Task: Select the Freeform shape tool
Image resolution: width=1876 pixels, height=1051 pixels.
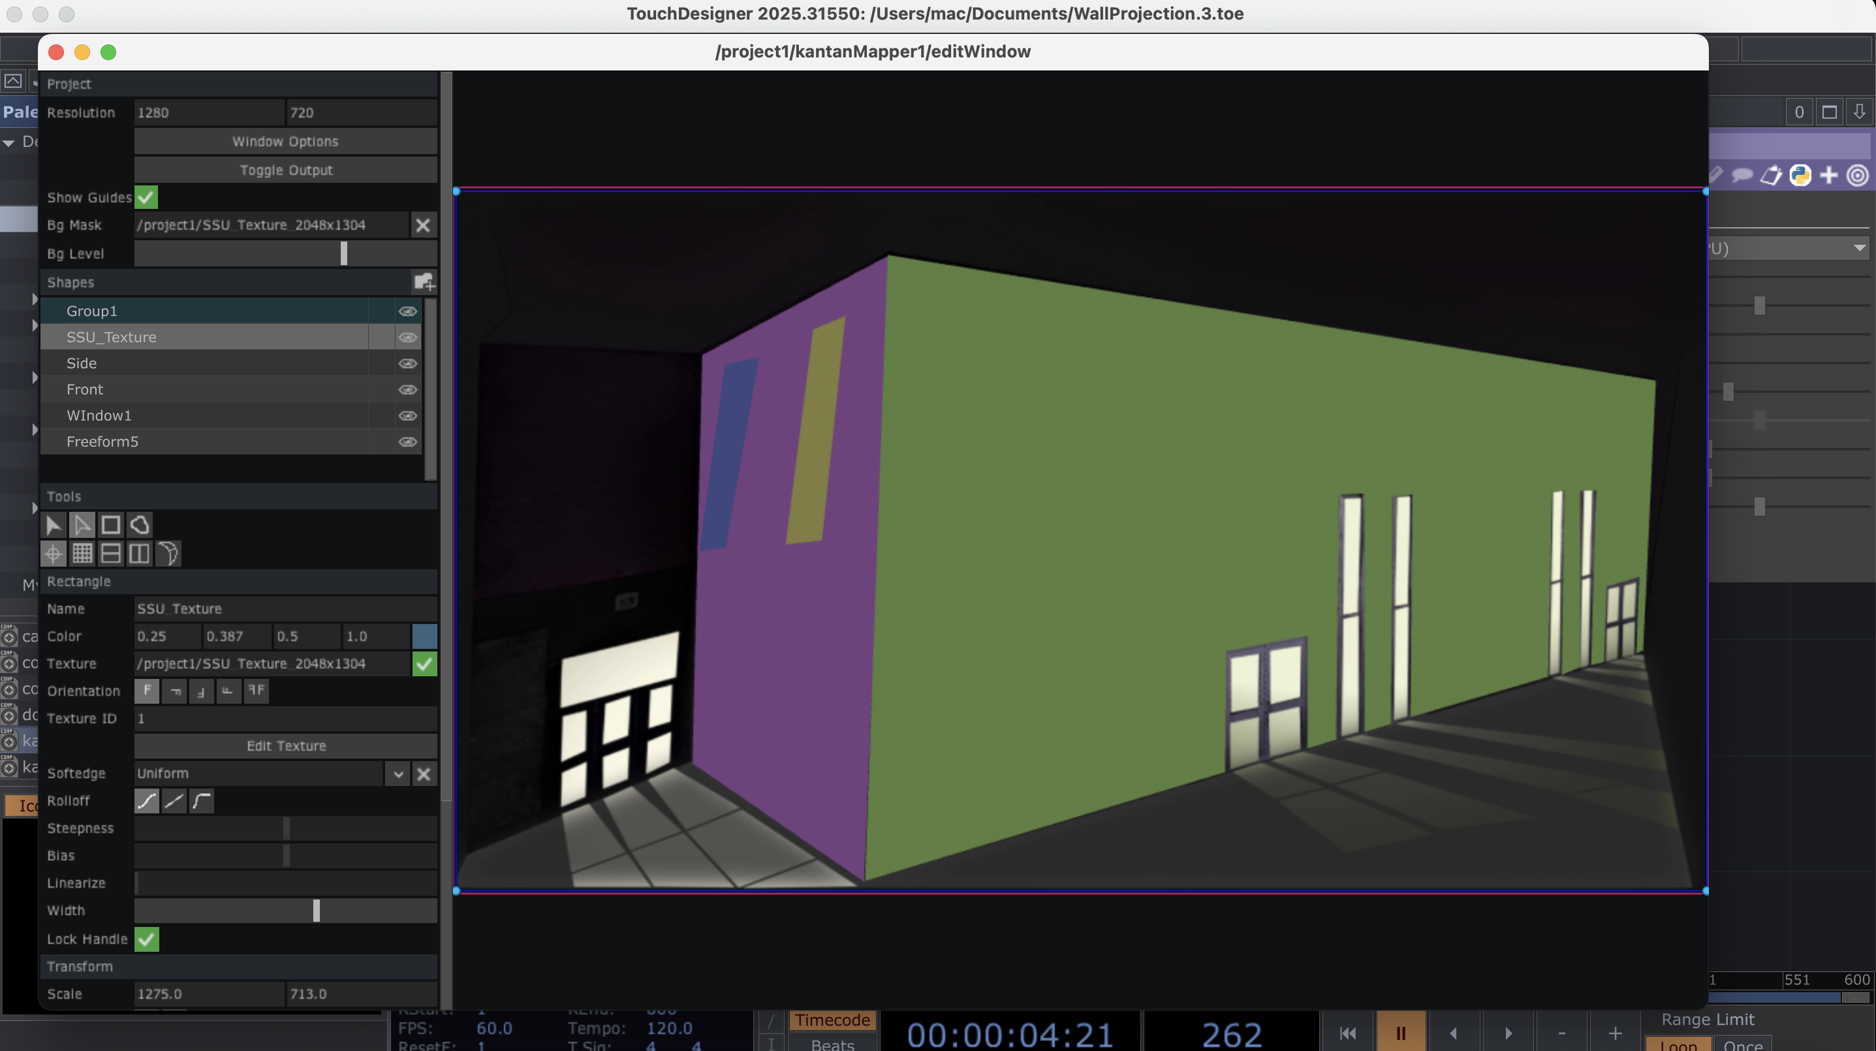Action: 139,524
